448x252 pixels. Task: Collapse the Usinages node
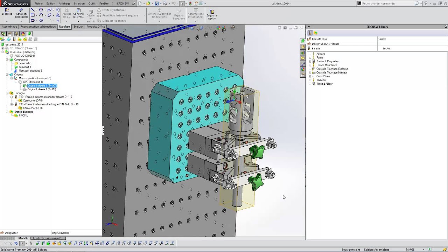[x=7, y=93]
